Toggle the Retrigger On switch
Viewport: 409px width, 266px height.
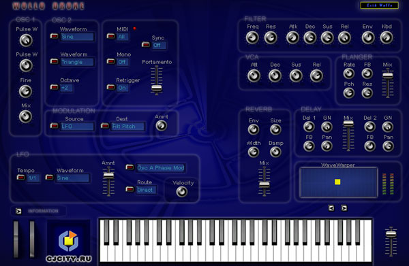(111, 87)
